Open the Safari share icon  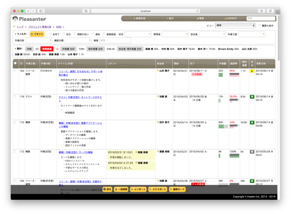(261, 11)
